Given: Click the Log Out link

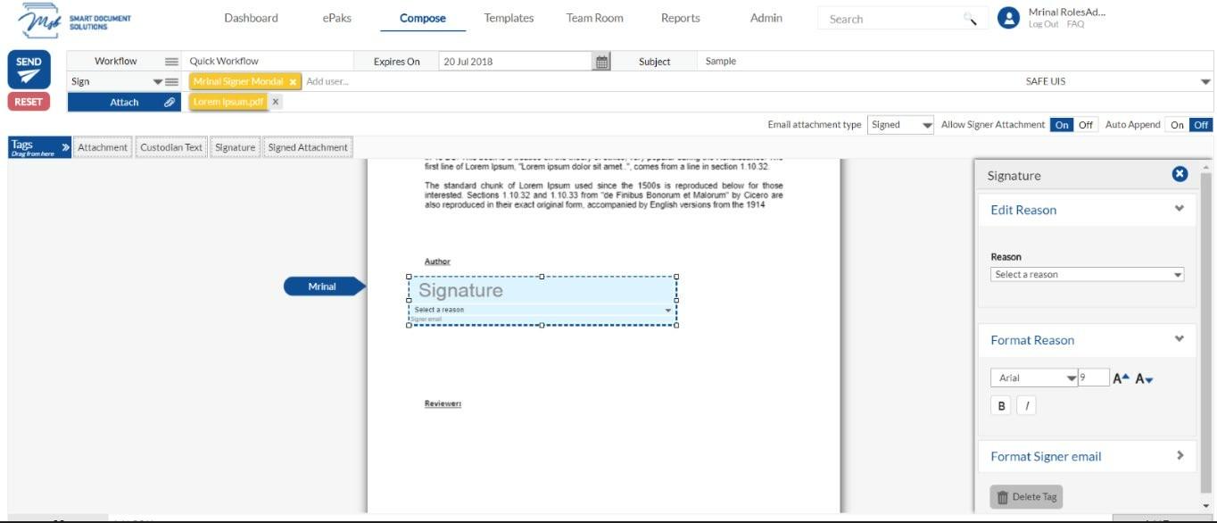Looking at the screenshot, I should 1043,24.
